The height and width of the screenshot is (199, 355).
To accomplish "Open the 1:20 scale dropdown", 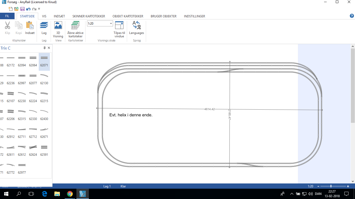I will (x=111, y=24).
